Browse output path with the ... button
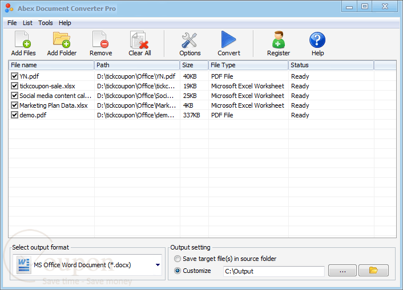 [342, 270]
